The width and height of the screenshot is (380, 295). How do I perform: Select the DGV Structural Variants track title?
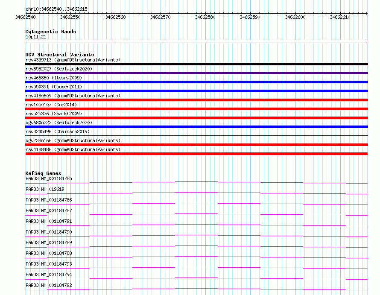coord(60,55)
